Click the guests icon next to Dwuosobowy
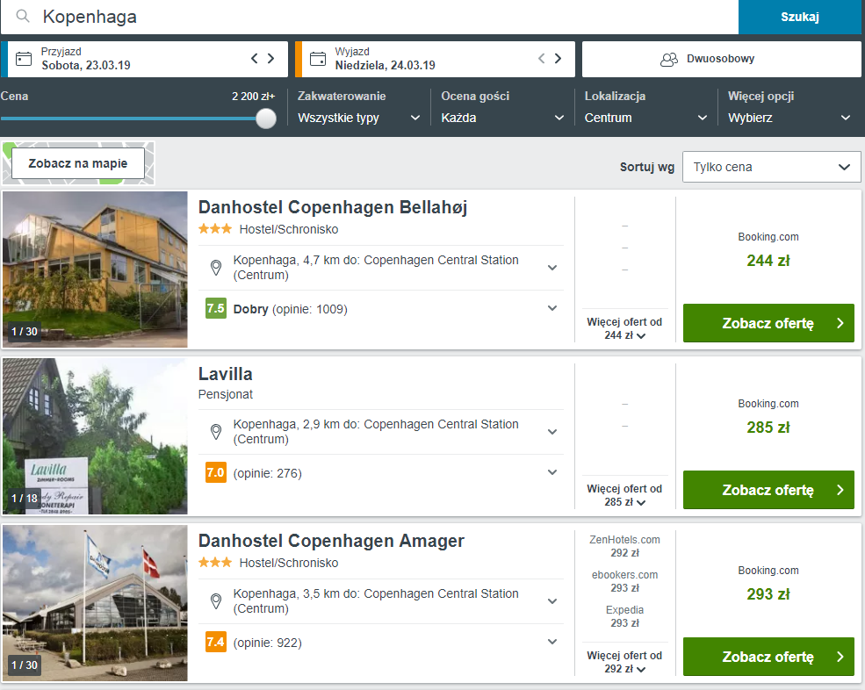This screenshot has width=865, height=690. (x=669, y=59)
